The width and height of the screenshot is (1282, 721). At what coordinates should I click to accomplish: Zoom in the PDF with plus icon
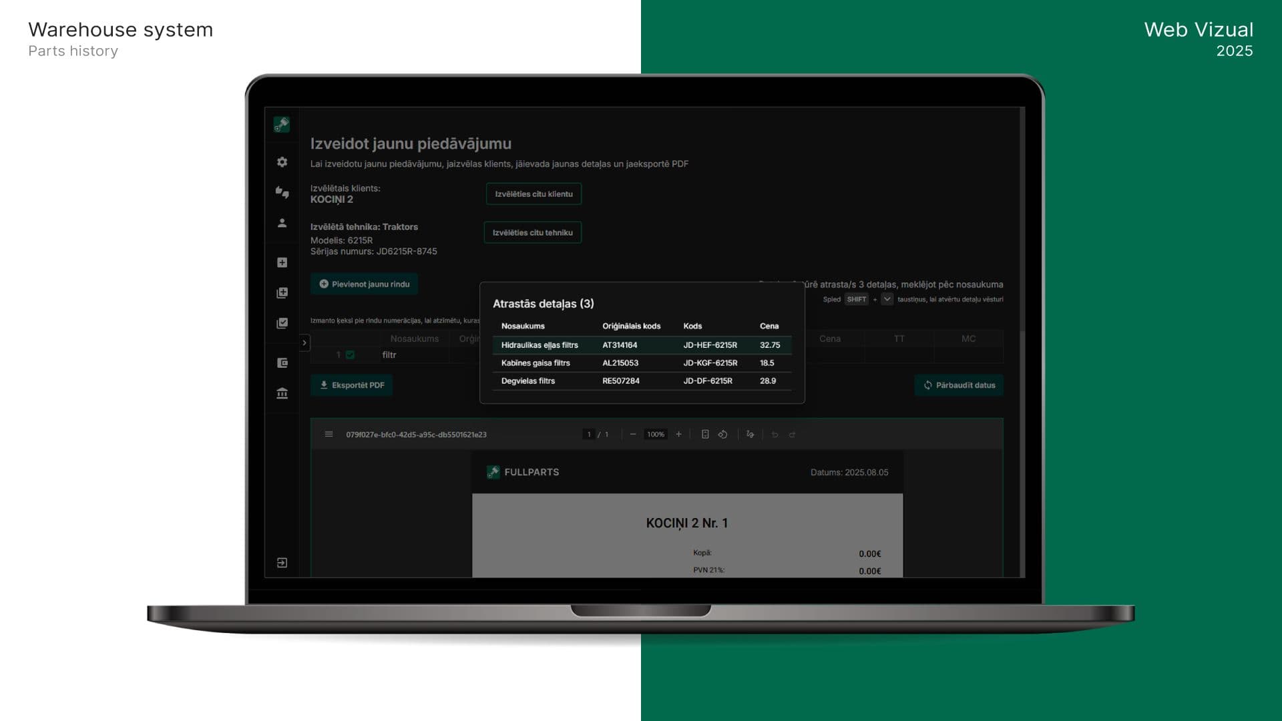pyautogui.click(x=678, y=435)
